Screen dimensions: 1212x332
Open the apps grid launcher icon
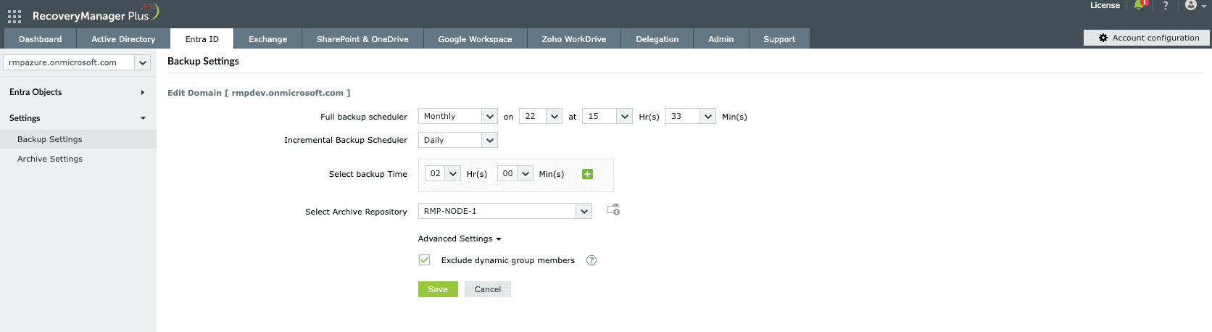point(14,16)
